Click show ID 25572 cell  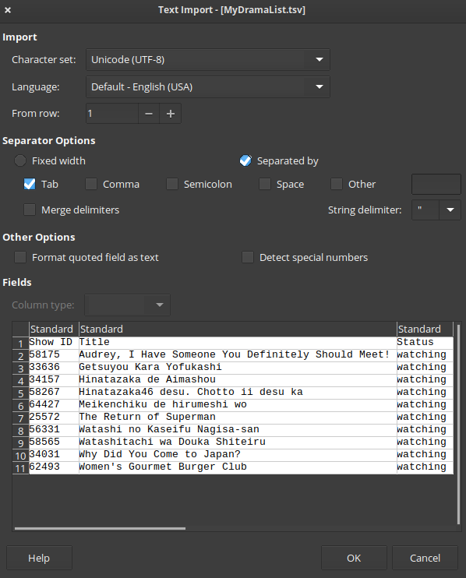[54, 417]
